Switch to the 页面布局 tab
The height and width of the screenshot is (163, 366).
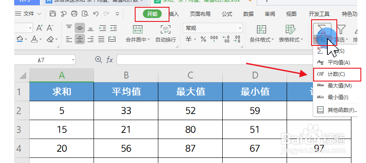click(200, 14)
